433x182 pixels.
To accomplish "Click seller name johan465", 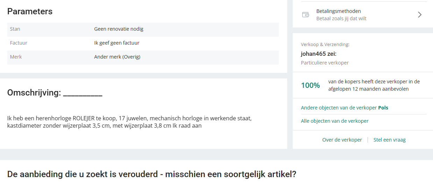I will 318,54.
